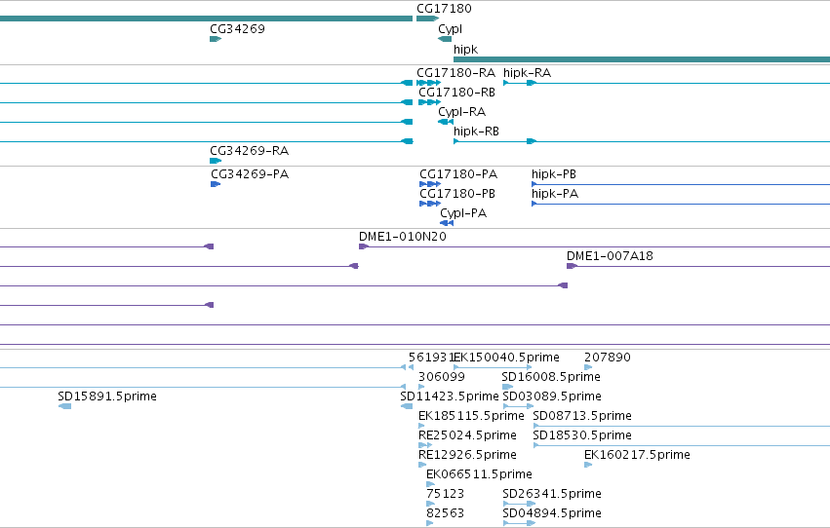Click the EK150040.5prime EST label
This screenshot has width=830, height=528.
click(x=506, y=358)
